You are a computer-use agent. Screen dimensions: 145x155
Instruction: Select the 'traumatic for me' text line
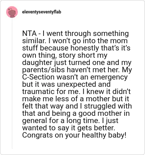point(76,91)
